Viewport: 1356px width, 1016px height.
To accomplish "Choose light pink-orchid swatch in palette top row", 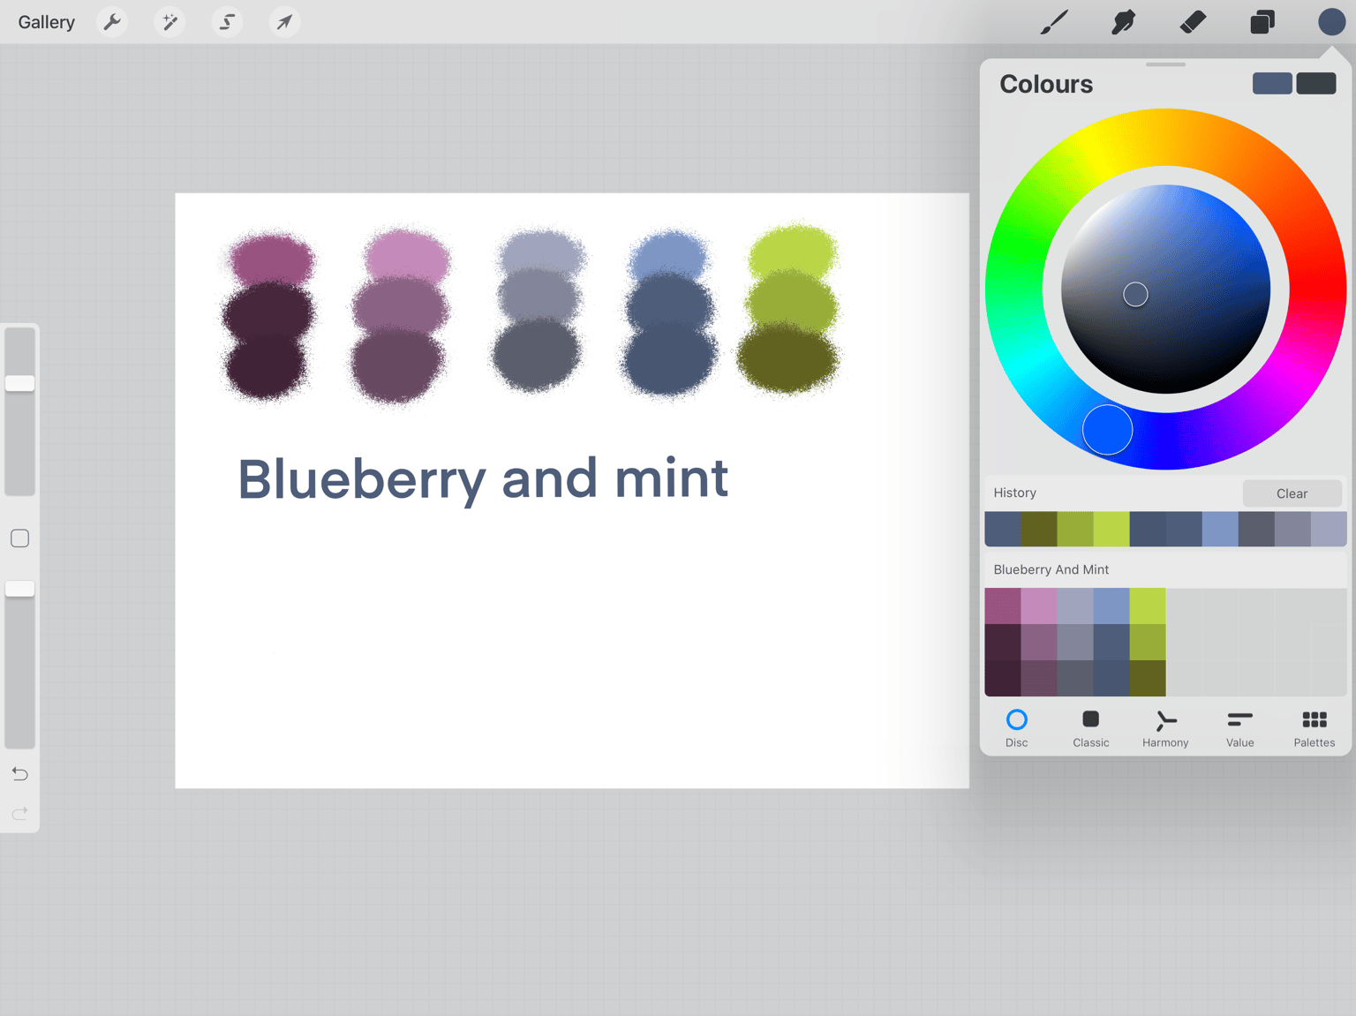I will [x=1039, y=606].
